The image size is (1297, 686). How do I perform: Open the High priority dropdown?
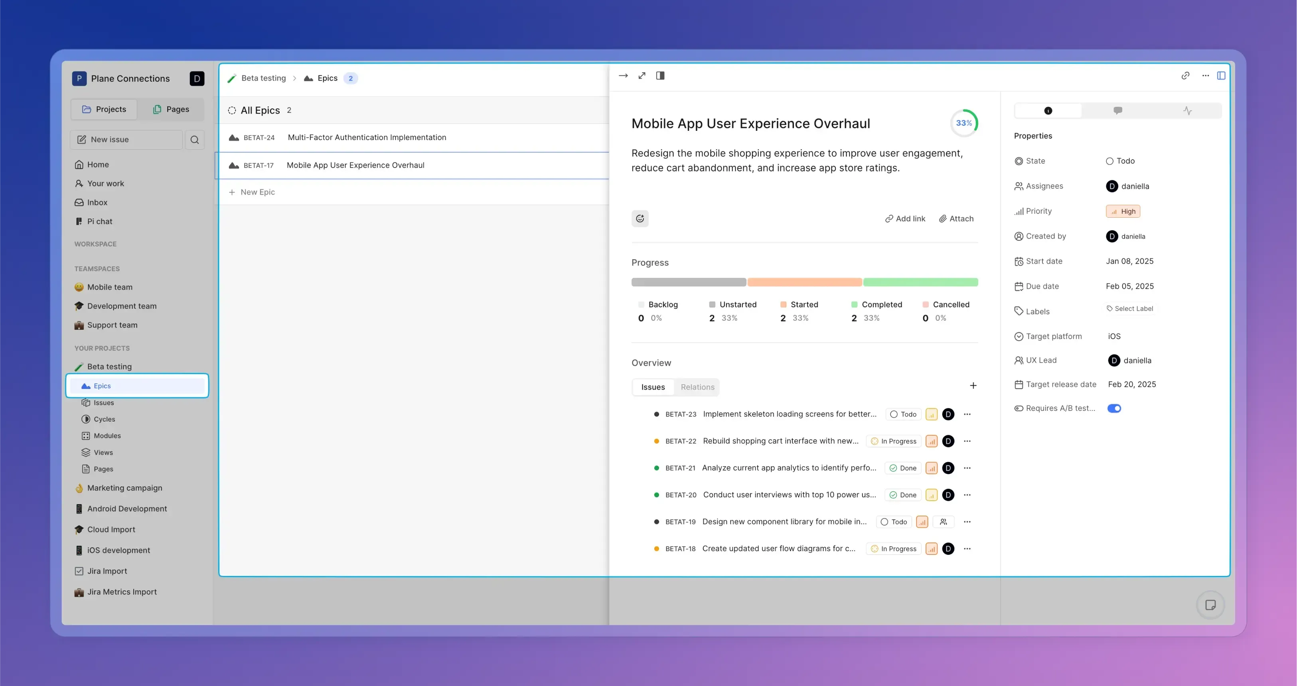pyautogui.click(x=1123, y=211)
